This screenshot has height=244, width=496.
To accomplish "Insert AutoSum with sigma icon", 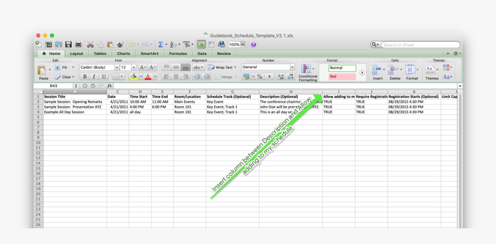I will (x=161, y=44).
